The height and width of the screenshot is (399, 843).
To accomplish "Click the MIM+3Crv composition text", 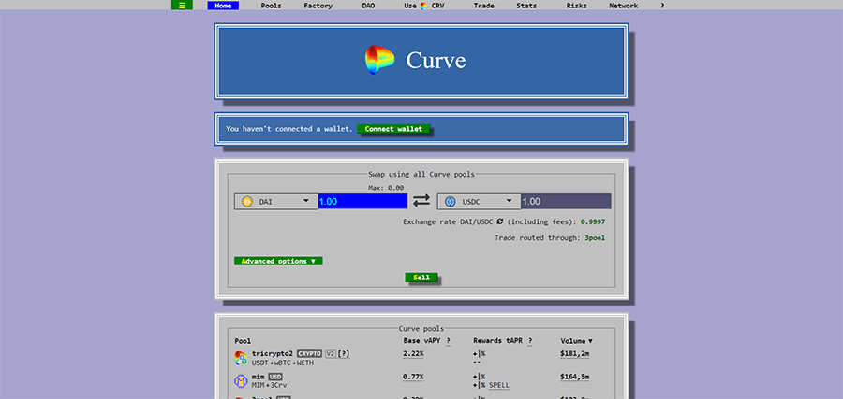I will [x=271, y=386].
